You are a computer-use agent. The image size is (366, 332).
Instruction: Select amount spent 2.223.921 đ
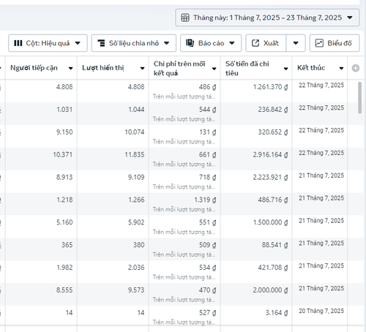pyautogui.click(x=270, y=177)
